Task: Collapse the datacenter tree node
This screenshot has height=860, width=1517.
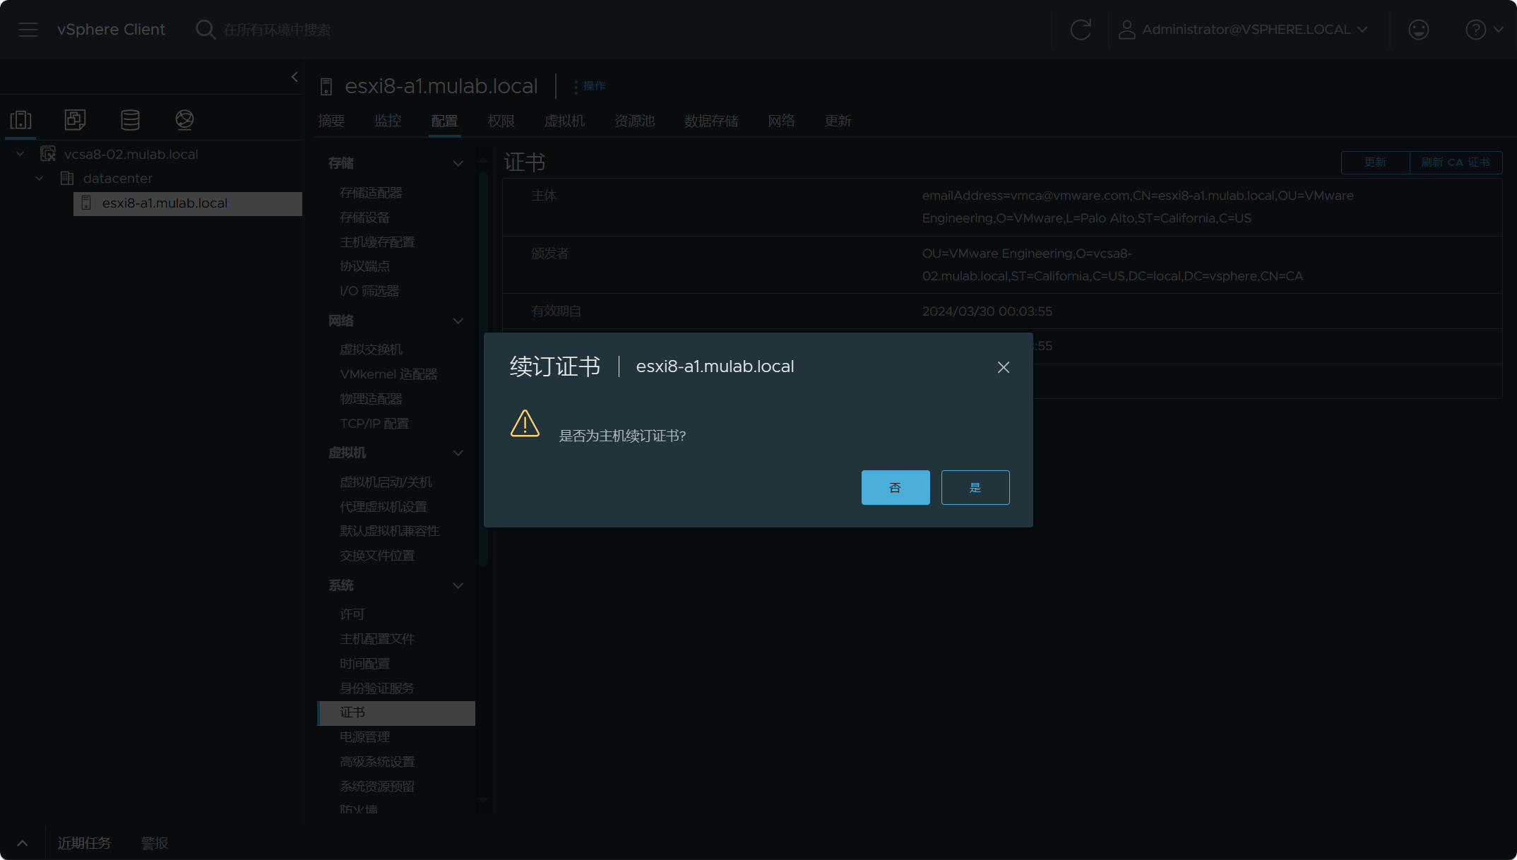Action: 40,178
